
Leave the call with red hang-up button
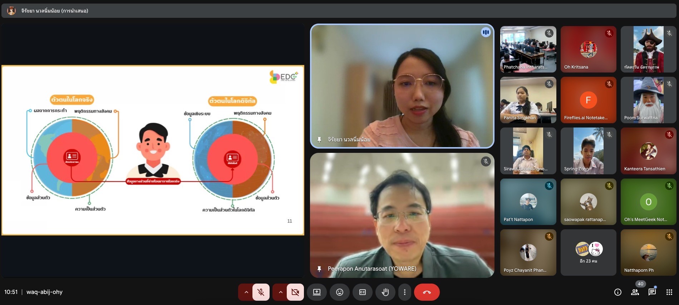coord(427,292)
